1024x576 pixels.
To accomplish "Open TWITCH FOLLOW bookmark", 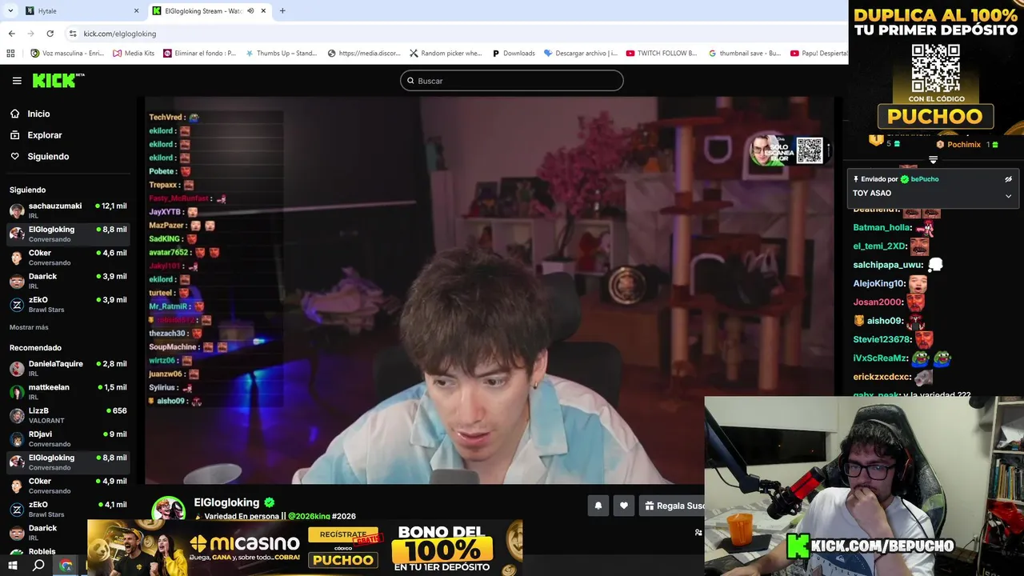I will click(x=662, y=54).
